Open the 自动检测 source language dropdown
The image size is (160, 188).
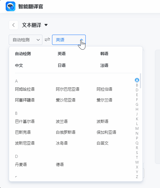(26, 40)
